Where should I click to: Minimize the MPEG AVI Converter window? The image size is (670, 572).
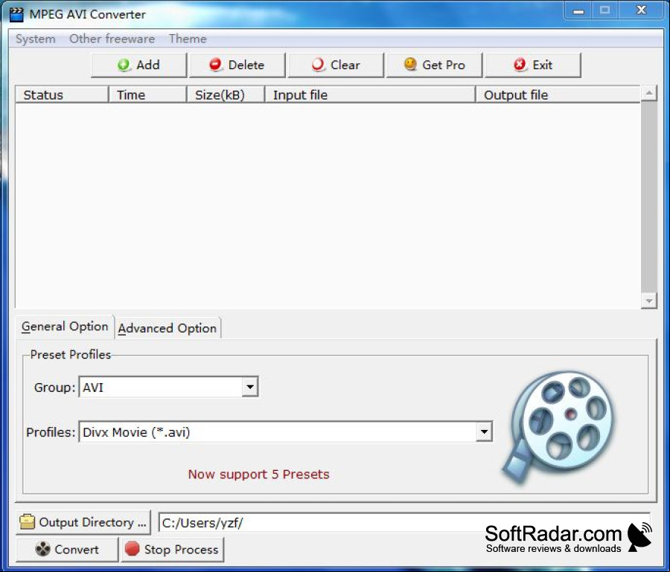point(578,10)
